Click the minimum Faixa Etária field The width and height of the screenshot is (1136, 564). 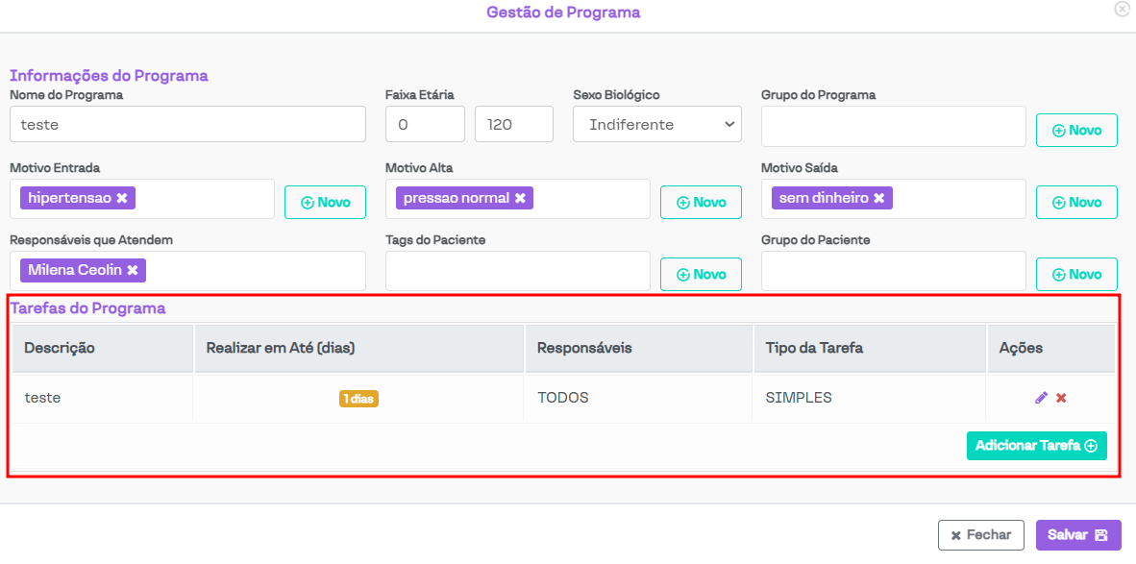[425, 124]
